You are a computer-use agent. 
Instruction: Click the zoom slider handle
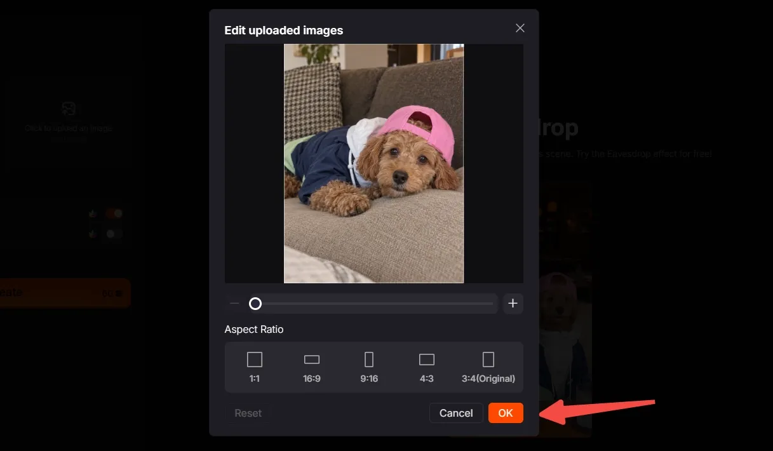pos(255,304)
